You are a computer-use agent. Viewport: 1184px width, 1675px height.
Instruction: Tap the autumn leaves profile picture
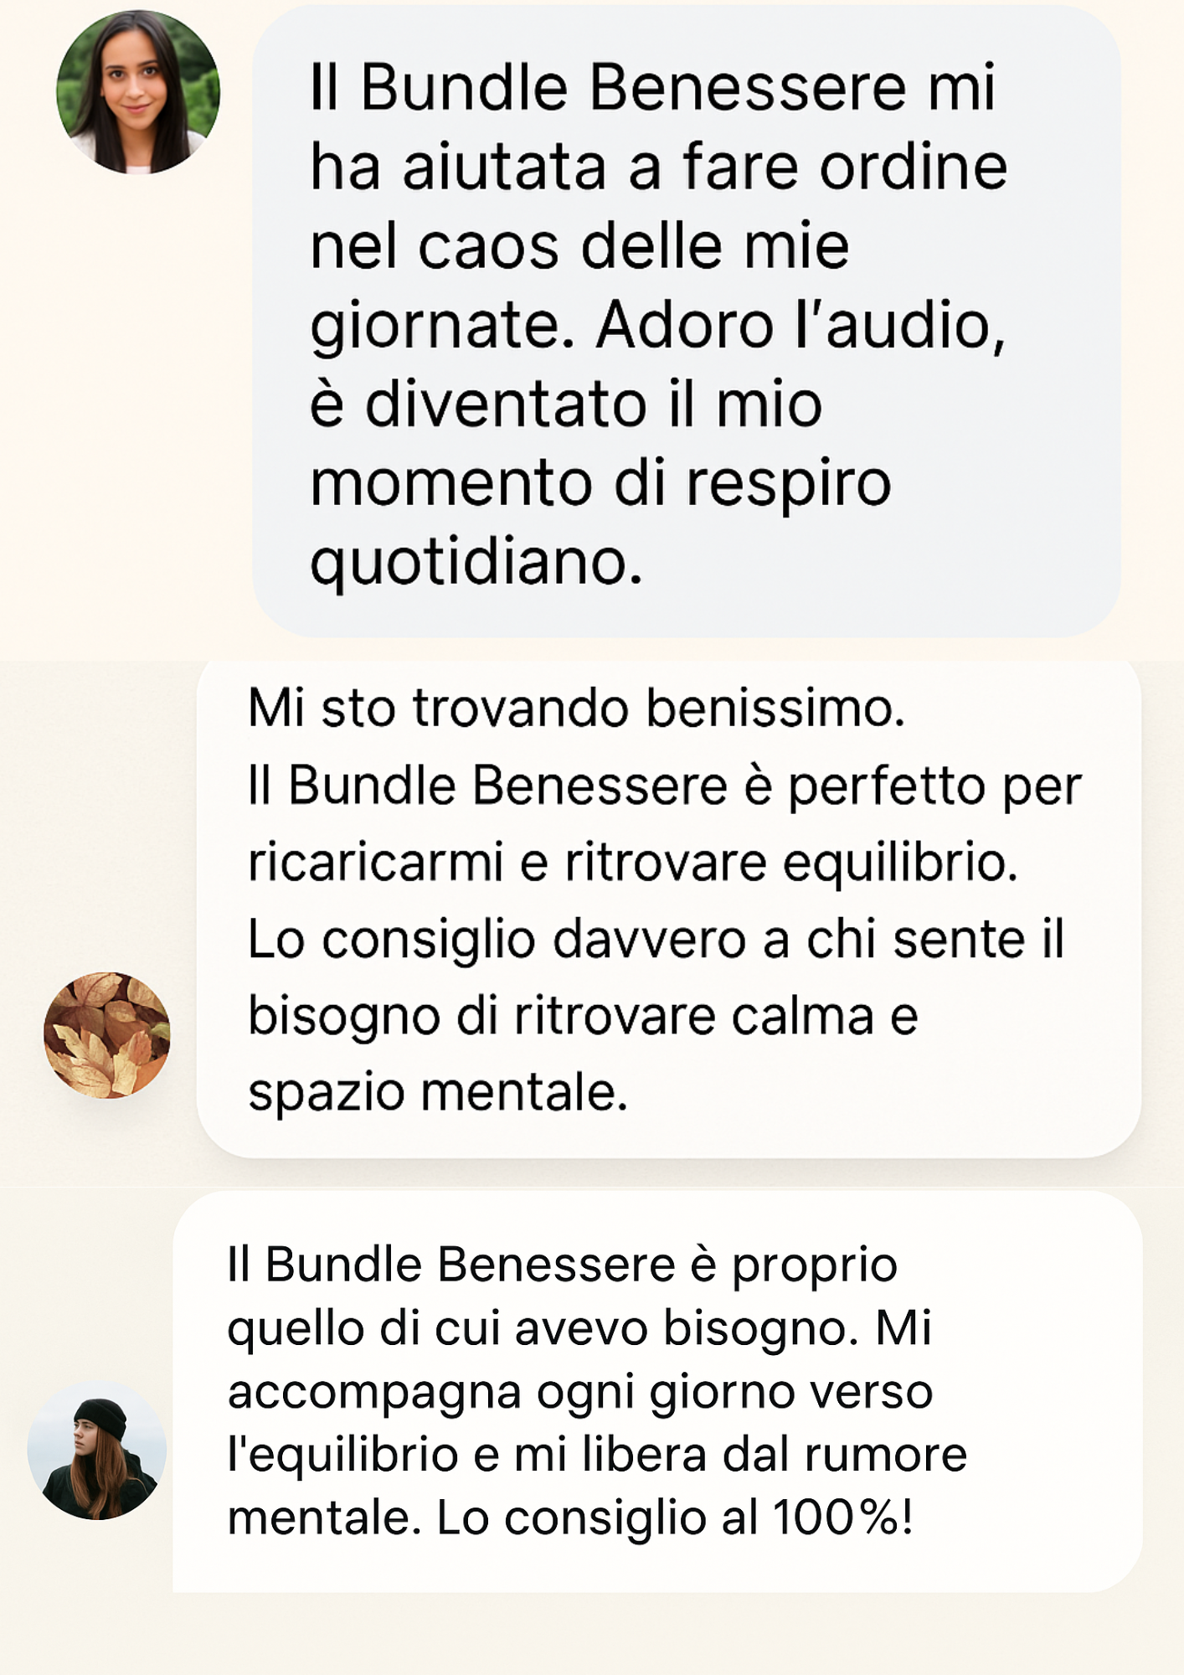[107, 1035]
